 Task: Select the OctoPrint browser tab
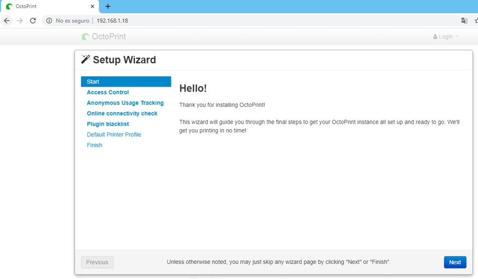click(x=49, y=7)
